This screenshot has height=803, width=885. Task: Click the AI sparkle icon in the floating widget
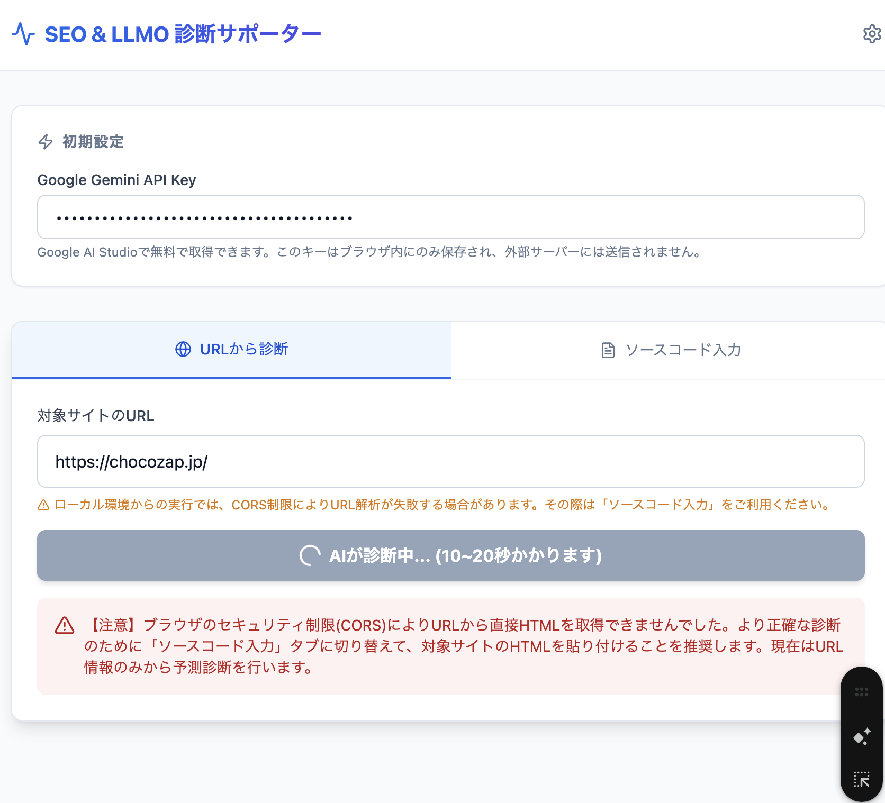pos(862,736)
